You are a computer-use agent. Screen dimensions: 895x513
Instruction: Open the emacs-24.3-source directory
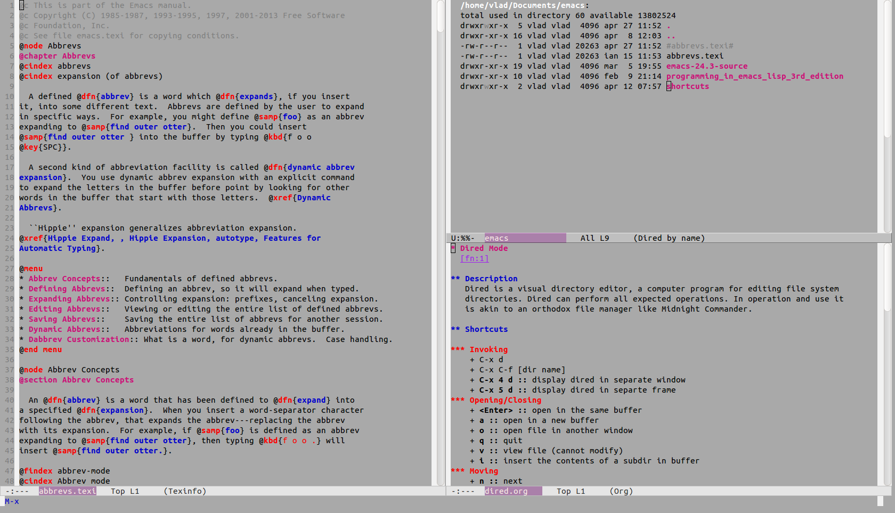click(707, 66)
